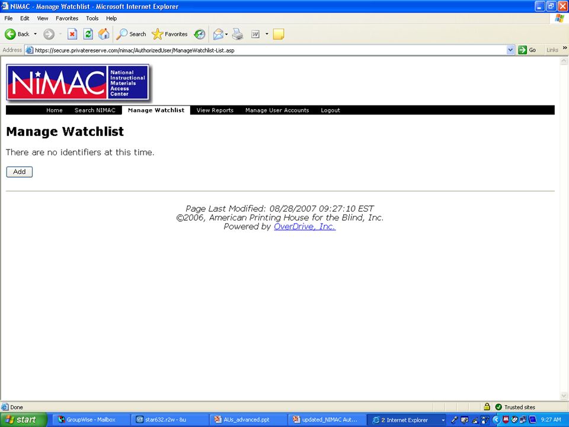The height and width of the screenshot is (427, 569).
Task: Expand the Links toolbar chevron
Action: tap(565, 48)
